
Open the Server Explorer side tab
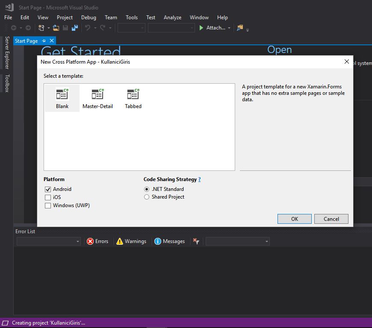tap(7, 53)
